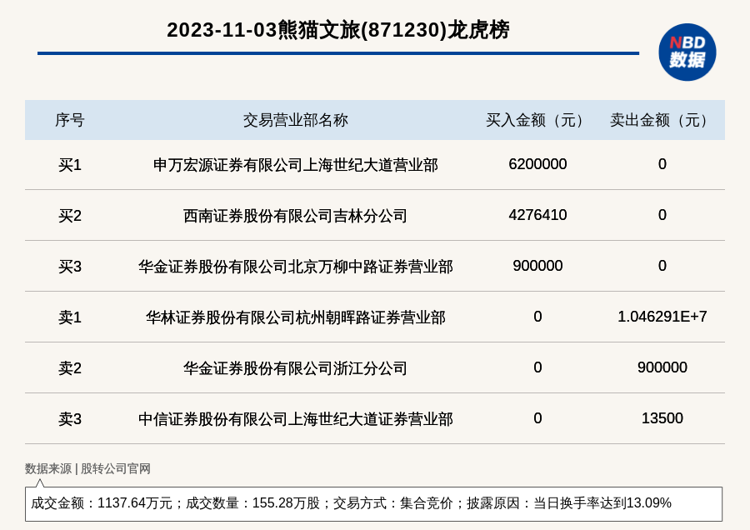Select the 卖1 row label
This screenshot has width=750, height=530.
pos(70,317)
